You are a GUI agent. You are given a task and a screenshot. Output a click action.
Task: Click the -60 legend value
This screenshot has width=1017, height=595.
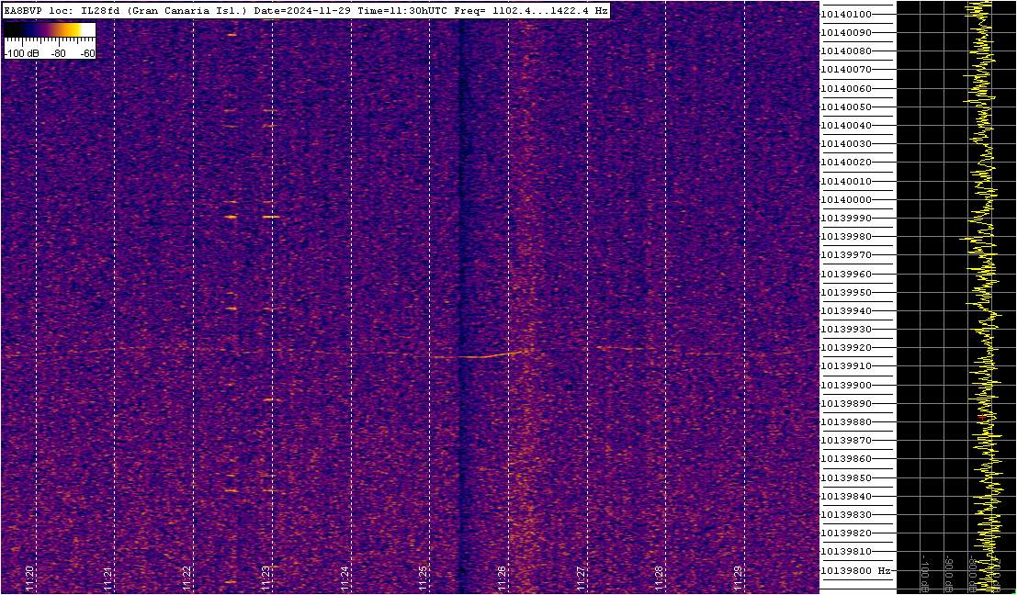(x=87, y=53)
